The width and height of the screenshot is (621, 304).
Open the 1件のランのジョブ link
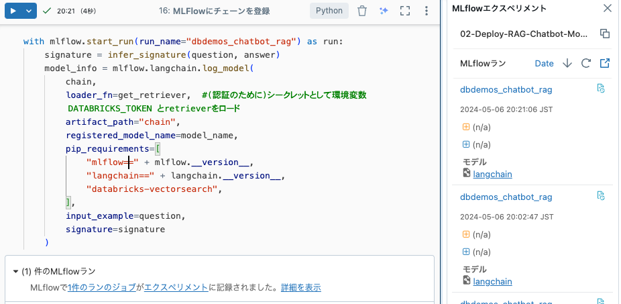point(102,288)
